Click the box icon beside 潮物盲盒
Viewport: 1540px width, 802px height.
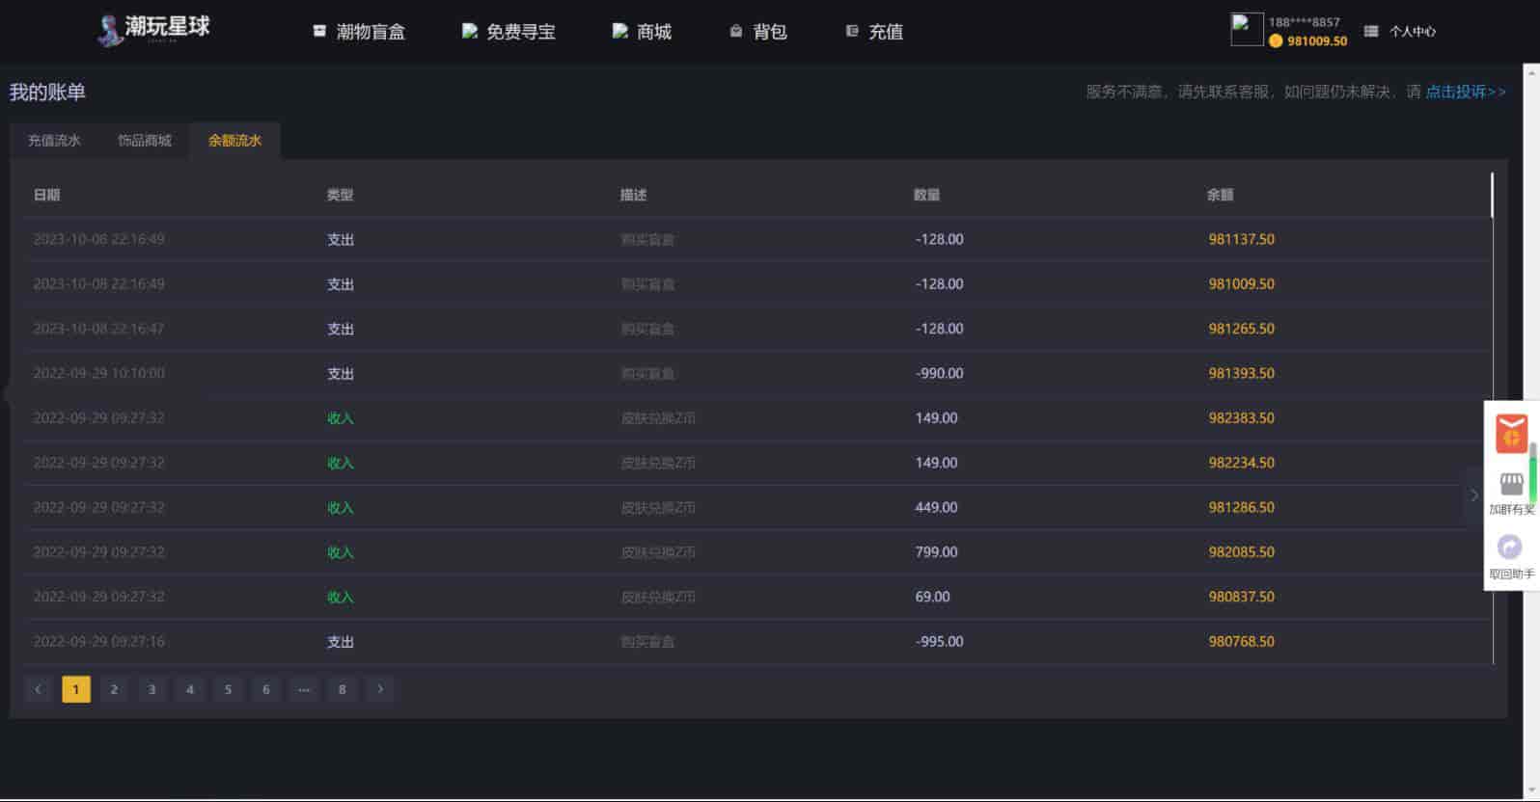pos(319,32)
